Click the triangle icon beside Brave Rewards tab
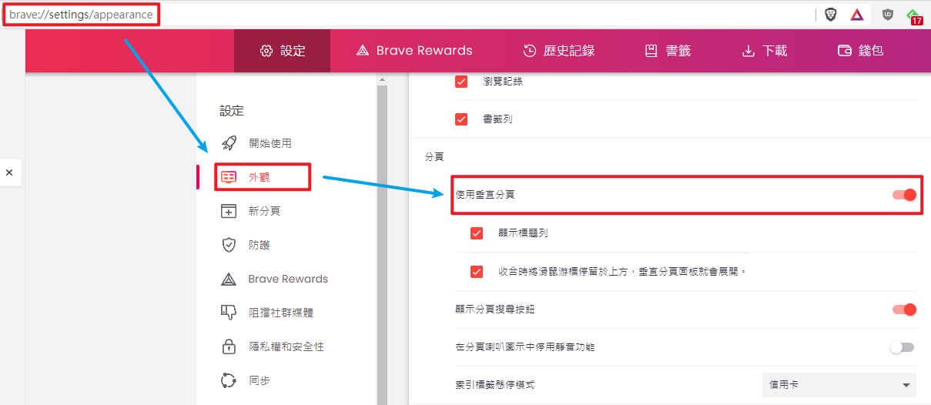The height and width of the screenshot is (405, 931). tap(363, 51)
